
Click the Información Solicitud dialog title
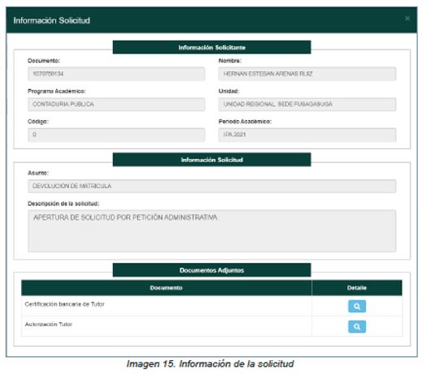(x=51, y=20)
